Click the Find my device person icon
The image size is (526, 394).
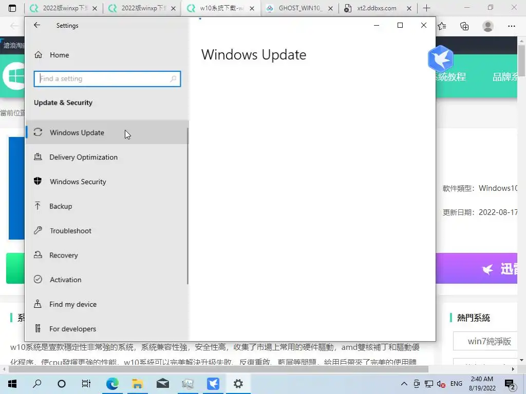(37, 304)
